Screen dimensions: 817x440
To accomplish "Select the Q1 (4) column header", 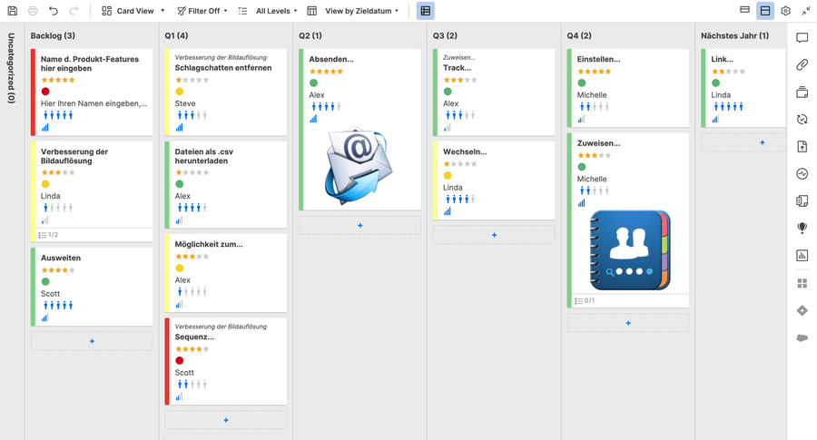I will 176,35.
